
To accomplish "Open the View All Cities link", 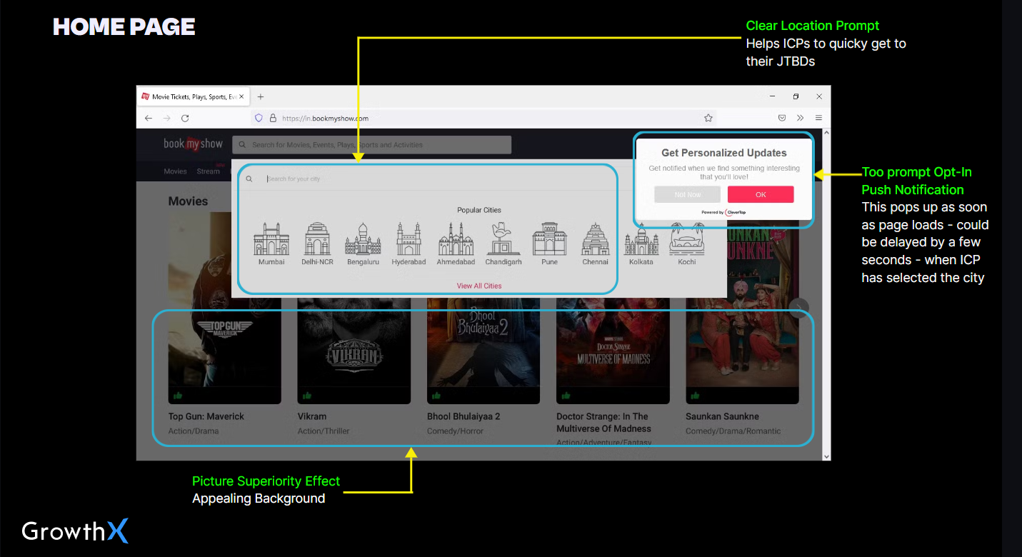I will click(x=479, y=286).
